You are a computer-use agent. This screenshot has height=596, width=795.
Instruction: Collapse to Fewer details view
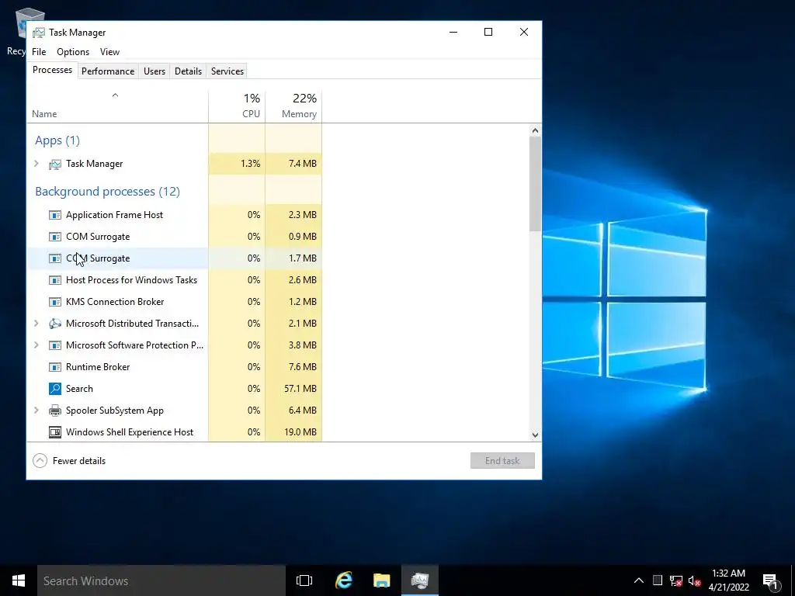pyautogui.click(x=69, y=461)
